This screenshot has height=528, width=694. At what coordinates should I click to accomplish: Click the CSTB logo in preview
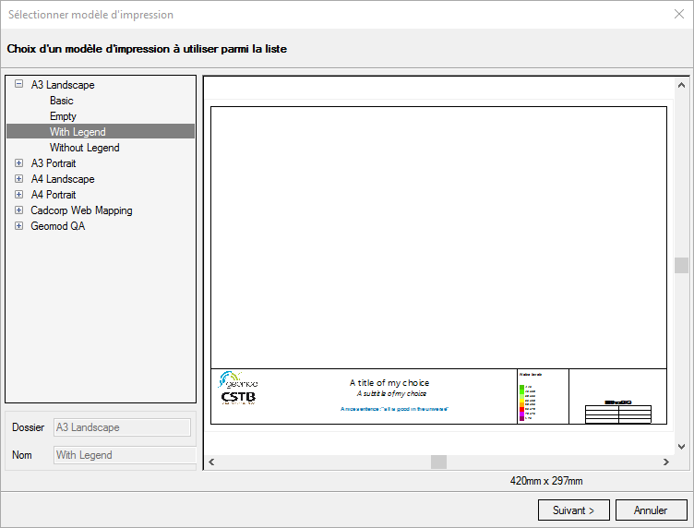click(238, 398)
